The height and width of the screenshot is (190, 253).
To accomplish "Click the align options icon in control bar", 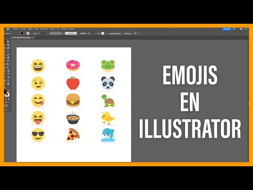I will [135, 33].
